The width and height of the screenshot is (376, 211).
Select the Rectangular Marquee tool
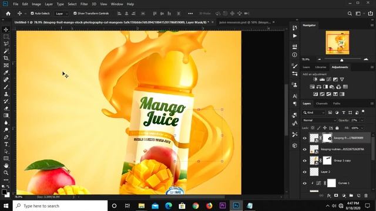coord(6,36)
